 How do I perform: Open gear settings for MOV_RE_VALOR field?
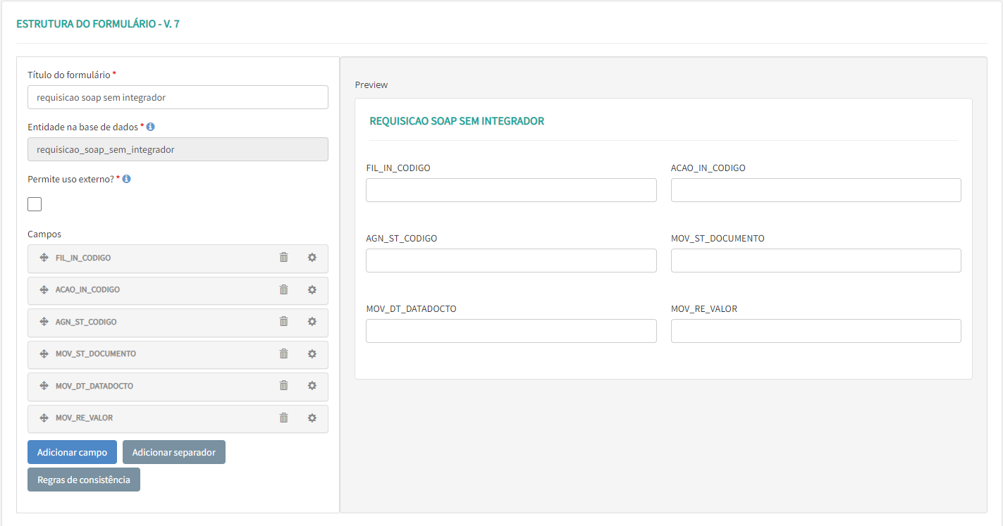tap(312, 418)
